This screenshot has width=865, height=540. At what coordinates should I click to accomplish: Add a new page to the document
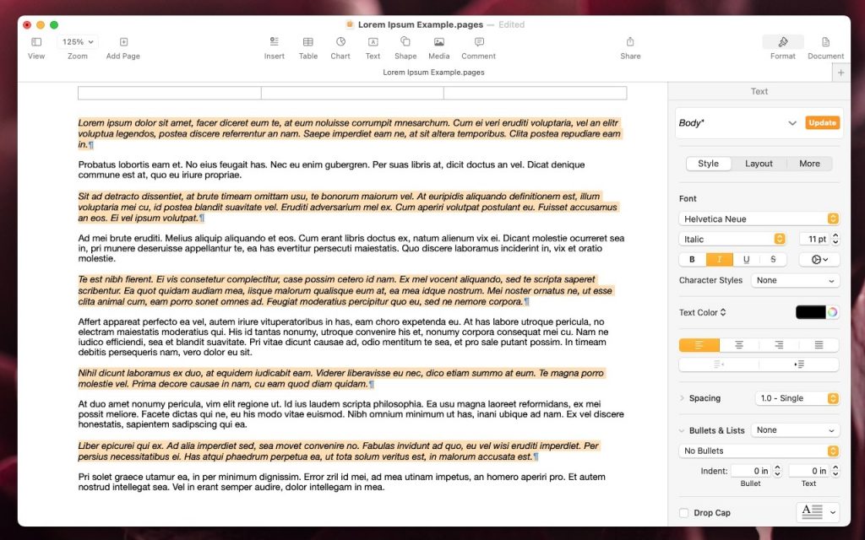(123, 42)
